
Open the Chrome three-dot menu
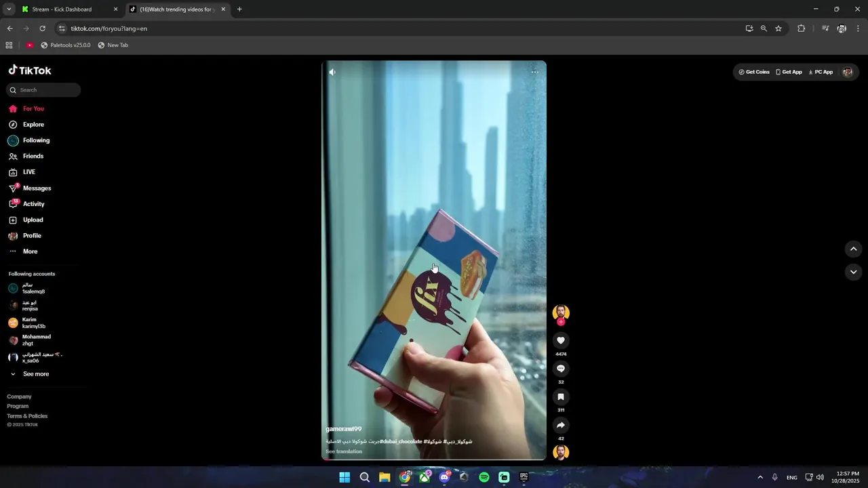(859, 28)
